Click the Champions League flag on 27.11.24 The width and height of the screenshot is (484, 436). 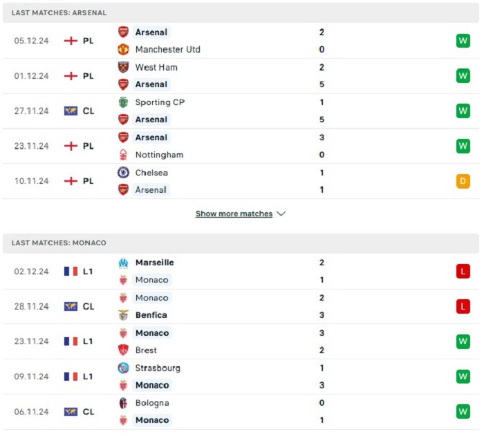pyautogui.click(x=71, y=111)
